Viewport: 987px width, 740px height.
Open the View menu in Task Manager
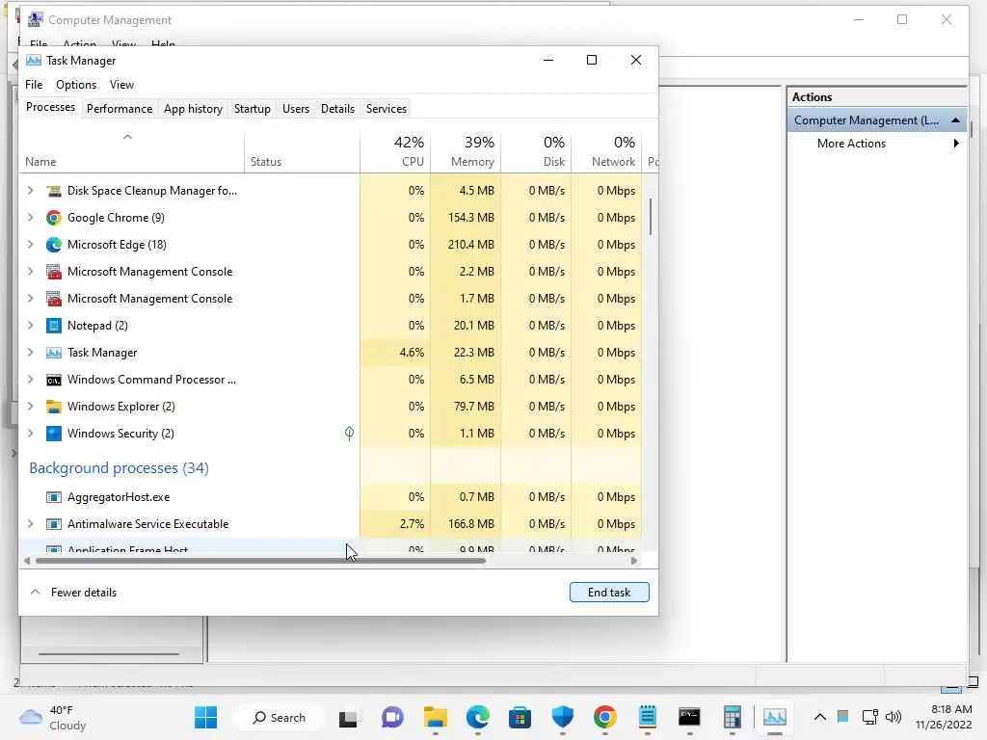121,85
